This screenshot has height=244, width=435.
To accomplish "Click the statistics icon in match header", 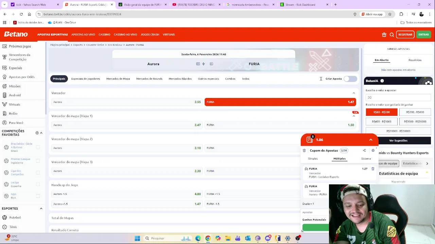I will point(211,64).
